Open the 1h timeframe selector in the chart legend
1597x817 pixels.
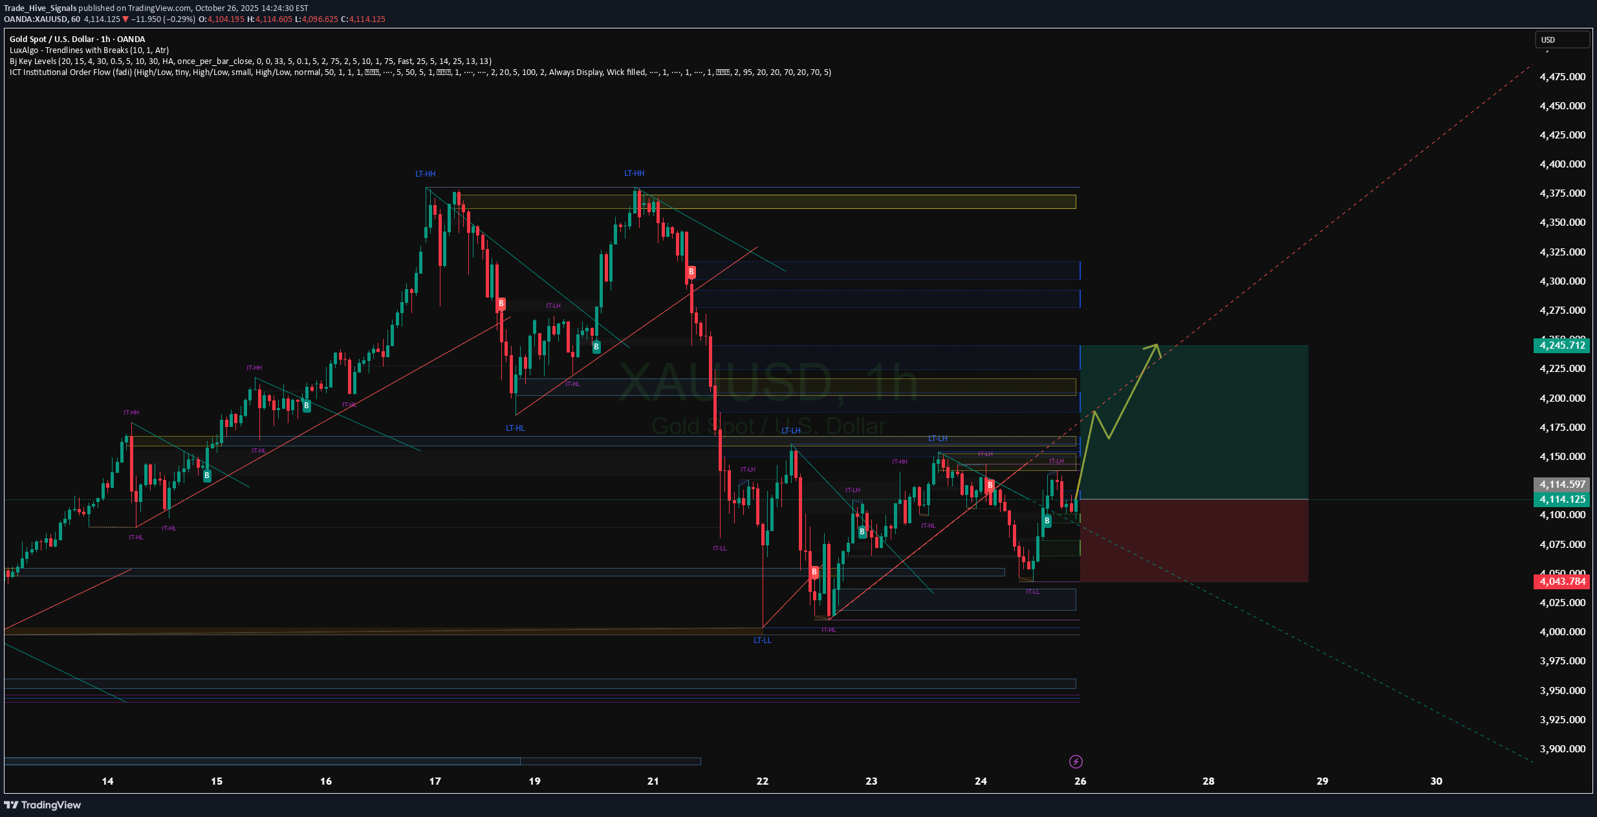(x=104, y=39)
